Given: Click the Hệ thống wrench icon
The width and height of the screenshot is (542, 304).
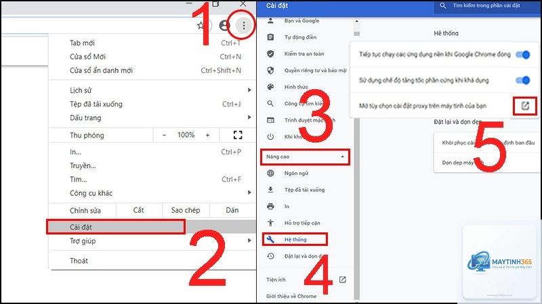Looking at the screenshot, I should pos(270,239).
